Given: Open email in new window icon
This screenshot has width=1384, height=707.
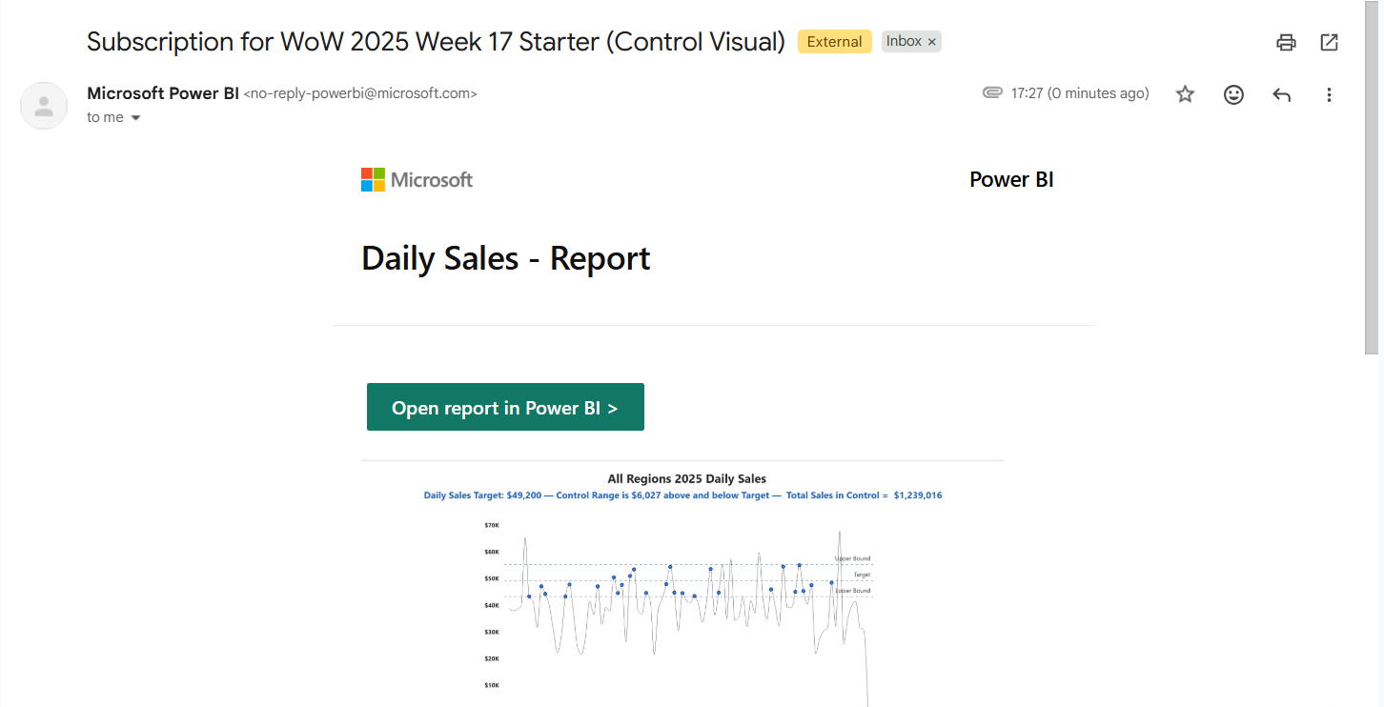Looking at the screenshot, I should coord(1329,42).
